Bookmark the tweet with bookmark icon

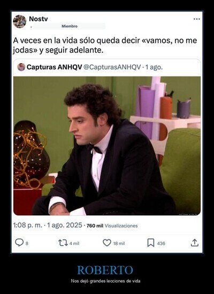pos(151,243)
